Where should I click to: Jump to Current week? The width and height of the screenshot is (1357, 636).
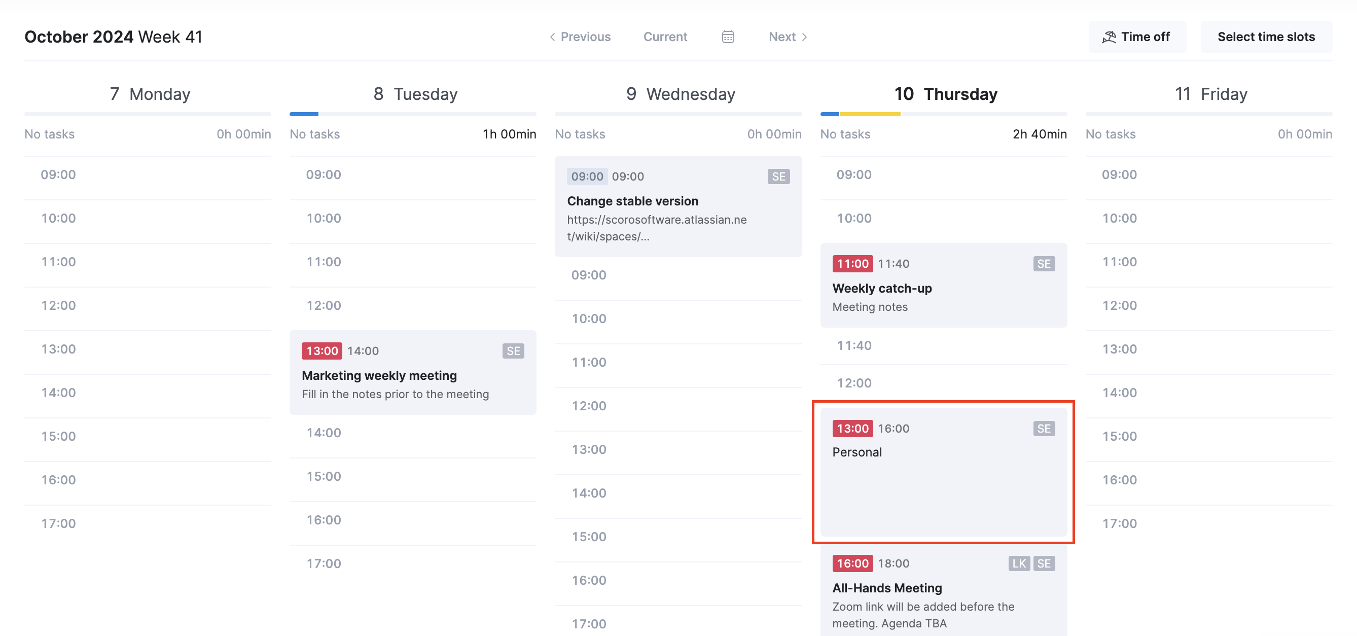click(x=665, y=37)
